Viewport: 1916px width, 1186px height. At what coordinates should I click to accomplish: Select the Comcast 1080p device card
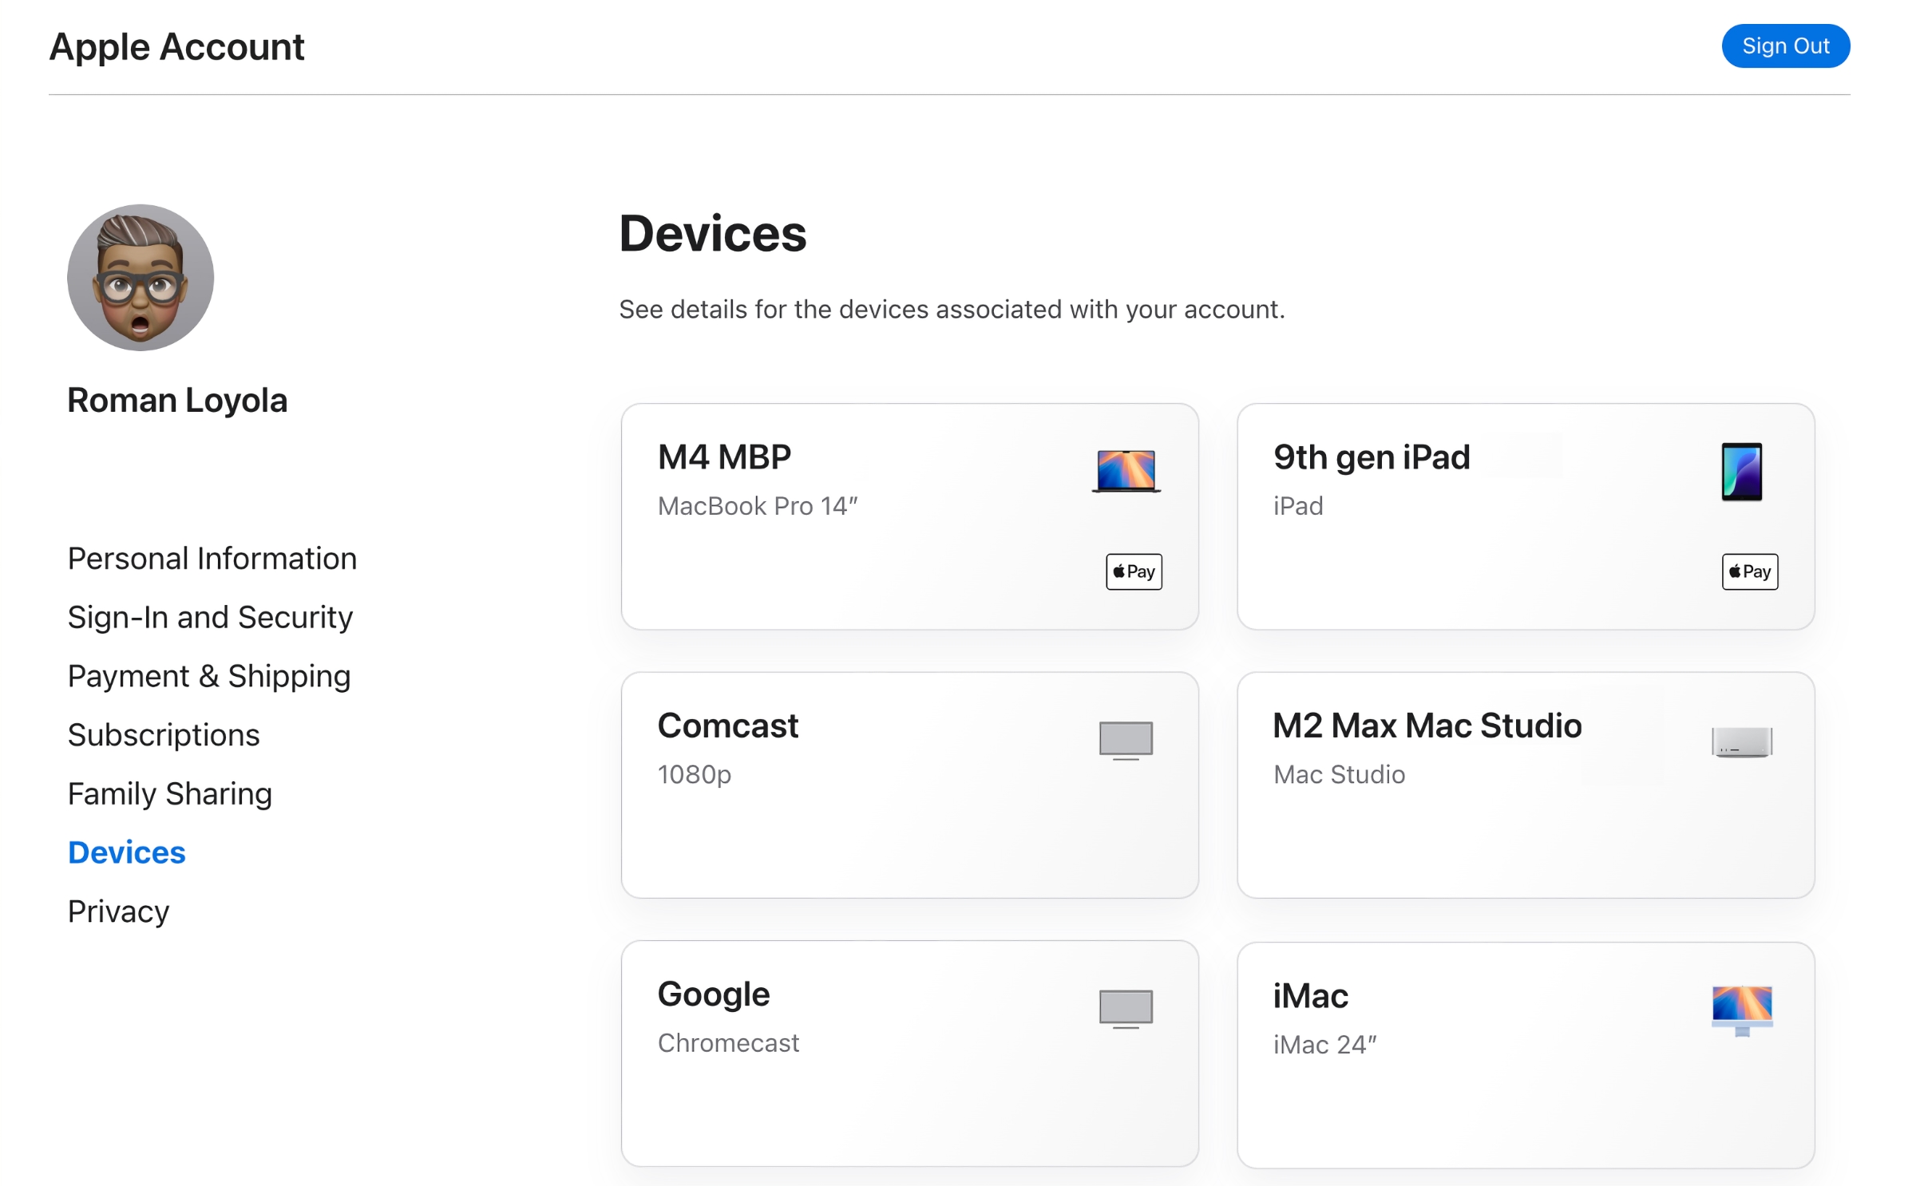click(910, 785)
